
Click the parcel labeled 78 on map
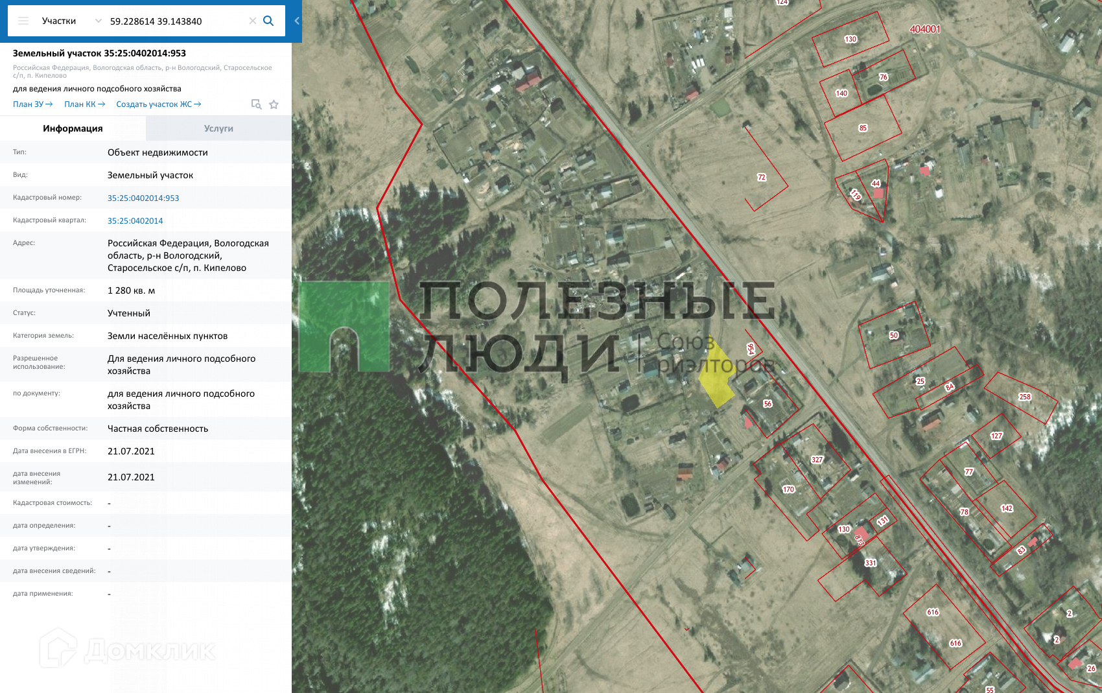[x=965, y=512]
